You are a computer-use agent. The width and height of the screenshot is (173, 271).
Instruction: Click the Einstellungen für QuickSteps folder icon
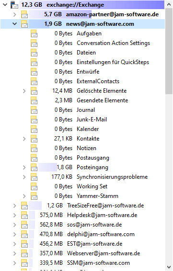(x=34, y=62)
